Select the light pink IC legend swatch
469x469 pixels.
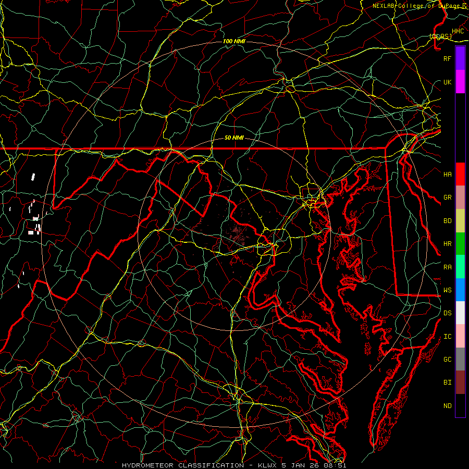[460, 336]
